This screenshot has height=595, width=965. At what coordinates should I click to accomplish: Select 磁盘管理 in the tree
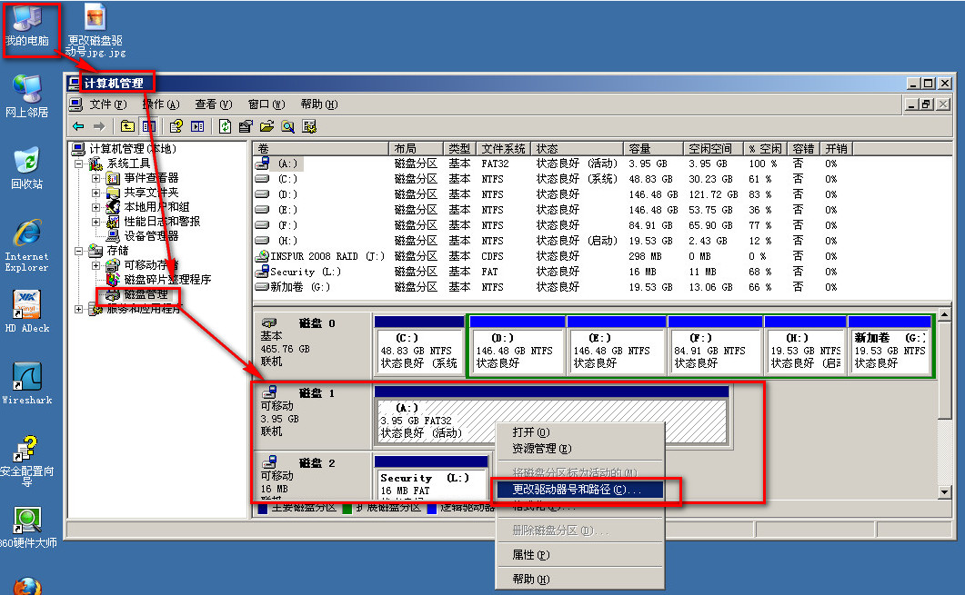tap(146, 294)
